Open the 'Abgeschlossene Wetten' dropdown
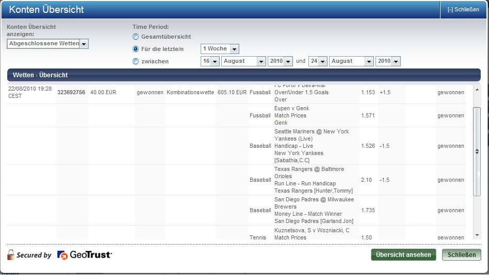Screen dimensions: 489x275 click(48, 44)
